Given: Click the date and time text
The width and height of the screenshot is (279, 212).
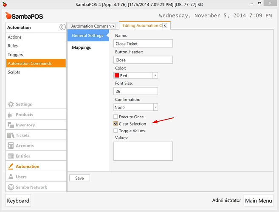Looking at the screenshot, I should [x=215, y=16].
